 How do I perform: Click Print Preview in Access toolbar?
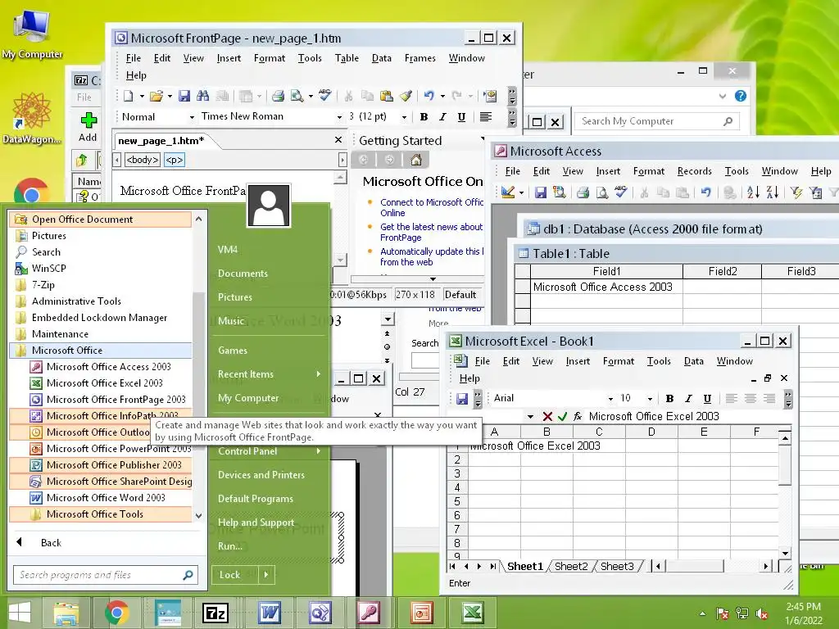(x=602, y=192)
